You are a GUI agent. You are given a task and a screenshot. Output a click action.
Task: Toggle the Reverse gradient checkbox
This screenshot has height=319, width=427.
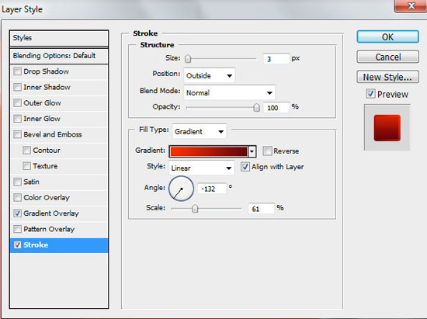pos(267,151)
